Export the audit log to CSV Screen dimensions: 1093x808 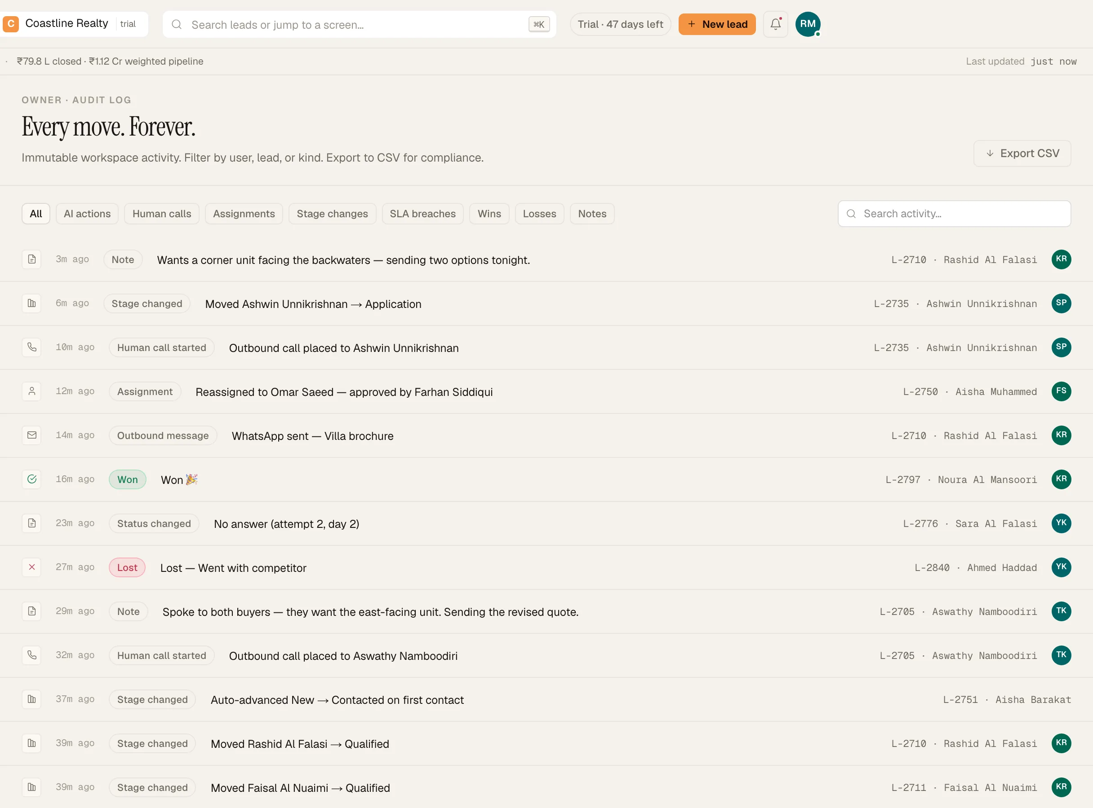[x=1022, y=154]
